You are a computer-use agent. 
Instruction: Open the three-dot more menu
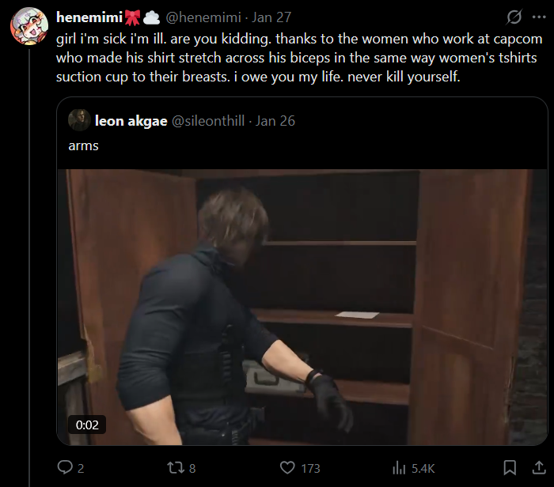pos(539,17)
